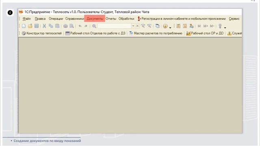This screenshot has height=146, width=260.
Task: Click the settings tools icon
Action: pyautogui.click(x=220, y=26)
